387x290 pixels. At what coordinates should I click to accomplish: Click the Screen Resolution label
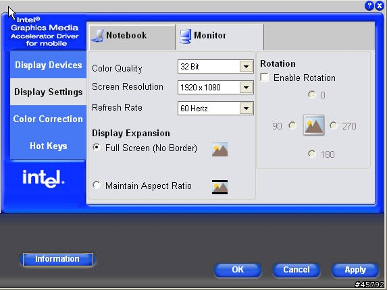(x=128, y=86)
